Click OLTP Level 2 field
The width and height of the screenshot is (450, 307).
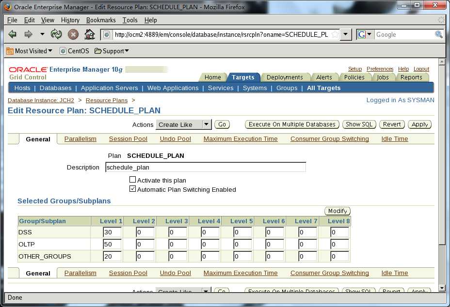coord(145,244)
